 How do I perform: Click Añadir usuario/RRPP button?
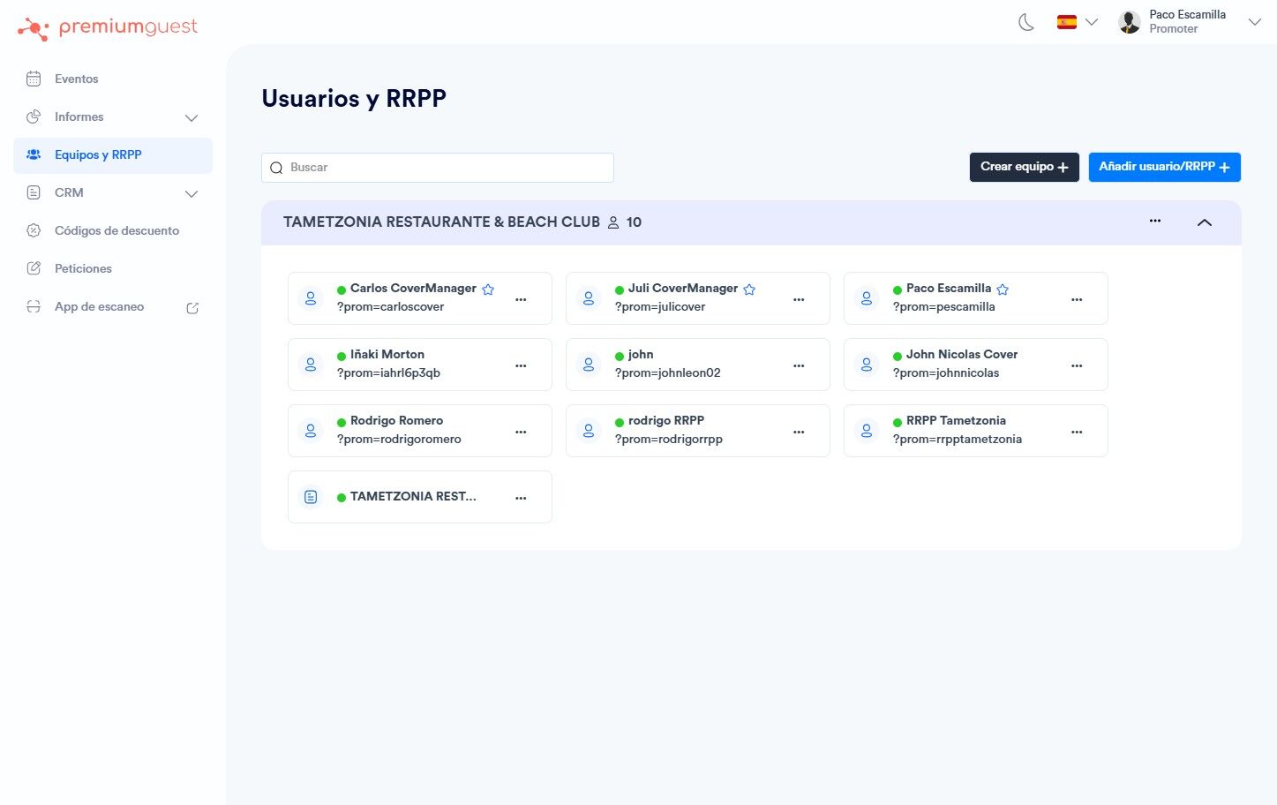pyautogui.click(x=1164, y=167)
